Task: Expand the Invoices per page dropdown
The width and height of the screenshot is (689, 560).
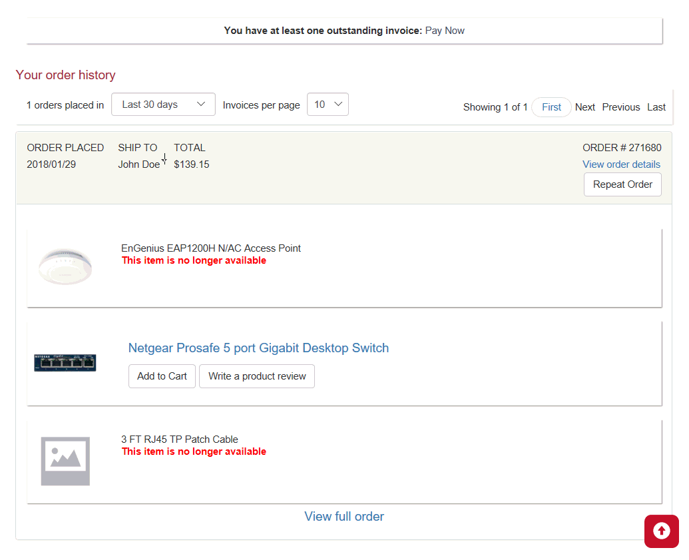Action: pyautogui.click(x=328, y=105)
